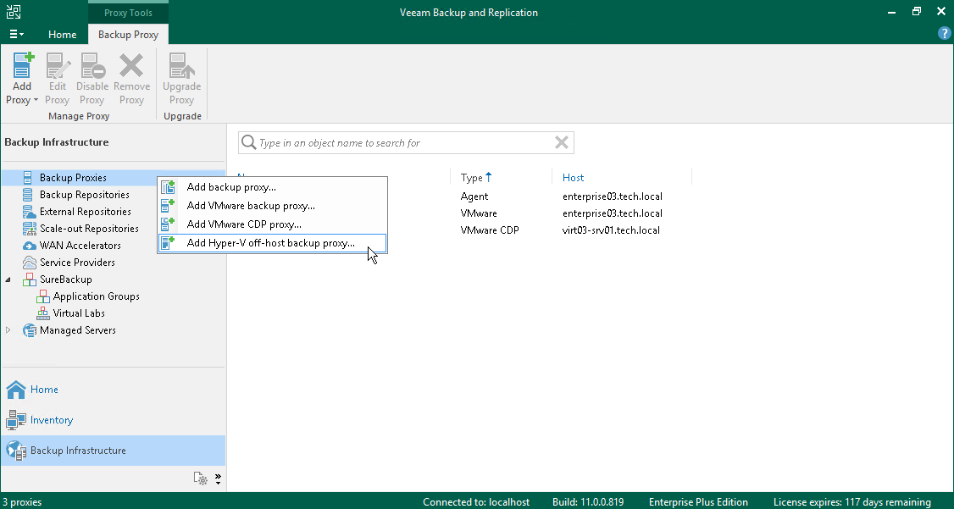Click the VMware CDP type cell
The height and width of the screenshot is (509, 954).
point(490,230)
